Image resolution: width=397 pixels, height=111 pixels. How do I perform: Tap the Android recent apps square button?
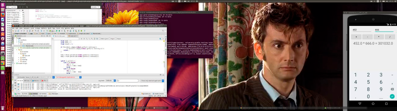point(386,104)
